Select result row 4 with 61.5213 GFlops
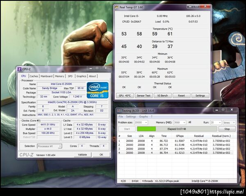Viewport: 246px width, 196px height. (x=175, y=153)
